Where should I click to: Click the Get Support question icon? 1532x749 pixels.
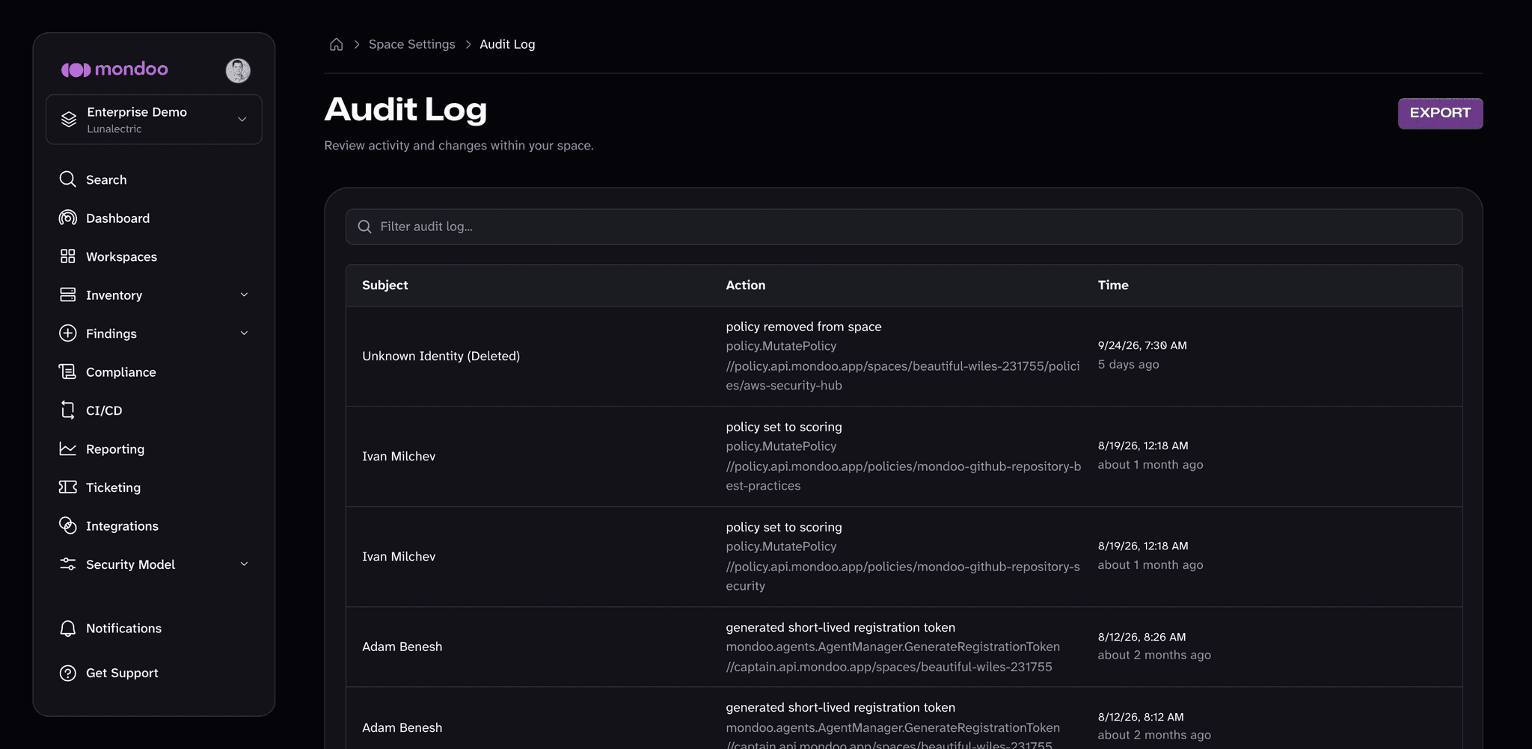67,673
